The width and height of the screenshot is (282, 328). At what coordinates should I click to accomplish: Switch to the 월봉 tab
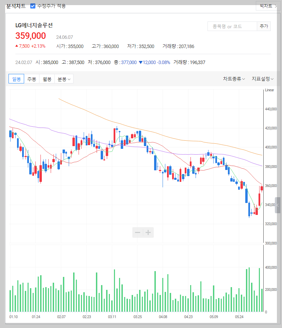[47, 79]
